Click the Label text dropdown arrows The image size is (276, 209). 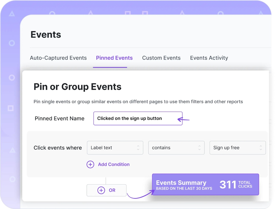[138, 148]
